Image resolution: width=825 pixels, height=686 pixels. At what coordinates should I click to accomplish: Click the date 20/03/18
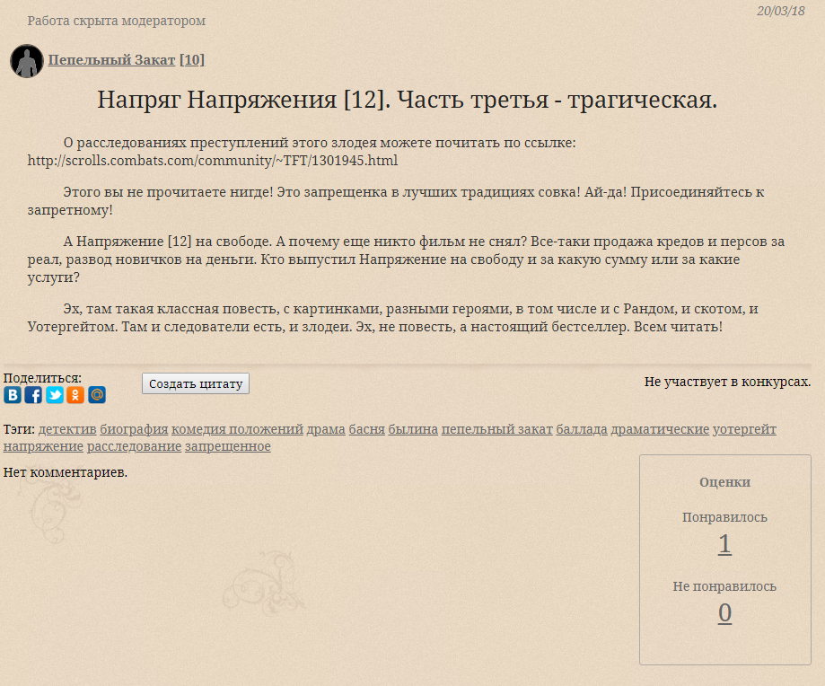(781, 11)
